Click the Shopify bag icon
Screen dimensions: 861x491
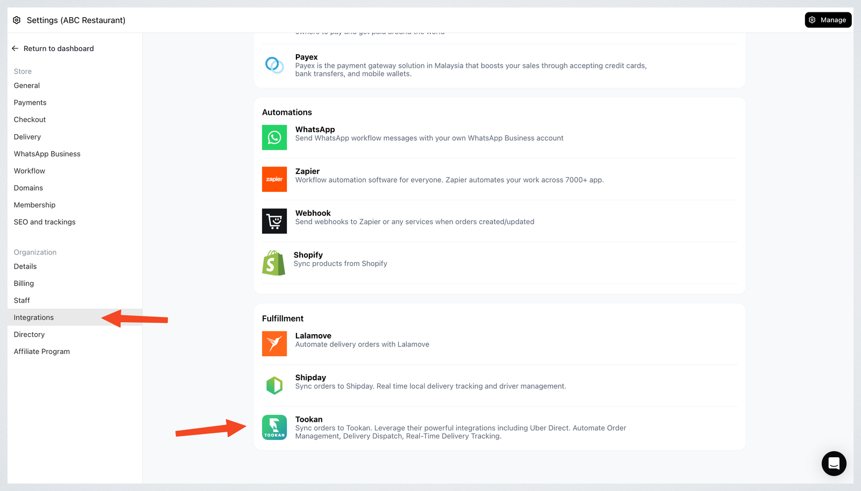(273, 263)
